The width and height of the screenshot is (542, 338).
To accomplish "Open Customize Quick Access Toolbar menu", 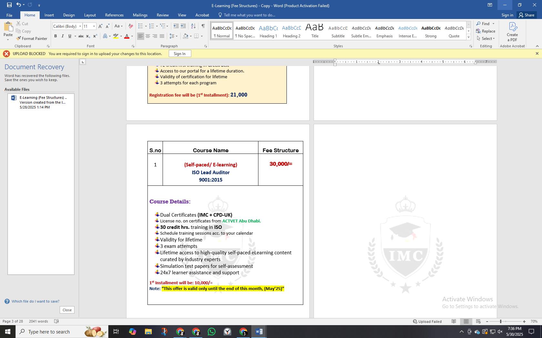I will click(39, 5).
